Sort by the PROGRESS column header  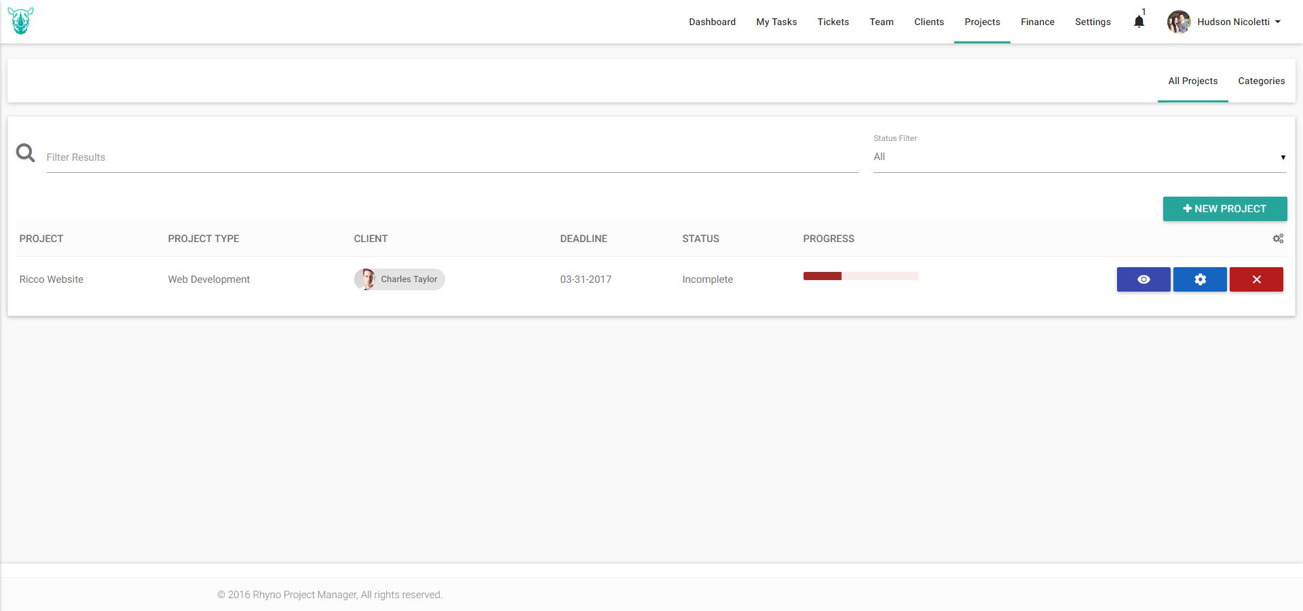point(829,239)
